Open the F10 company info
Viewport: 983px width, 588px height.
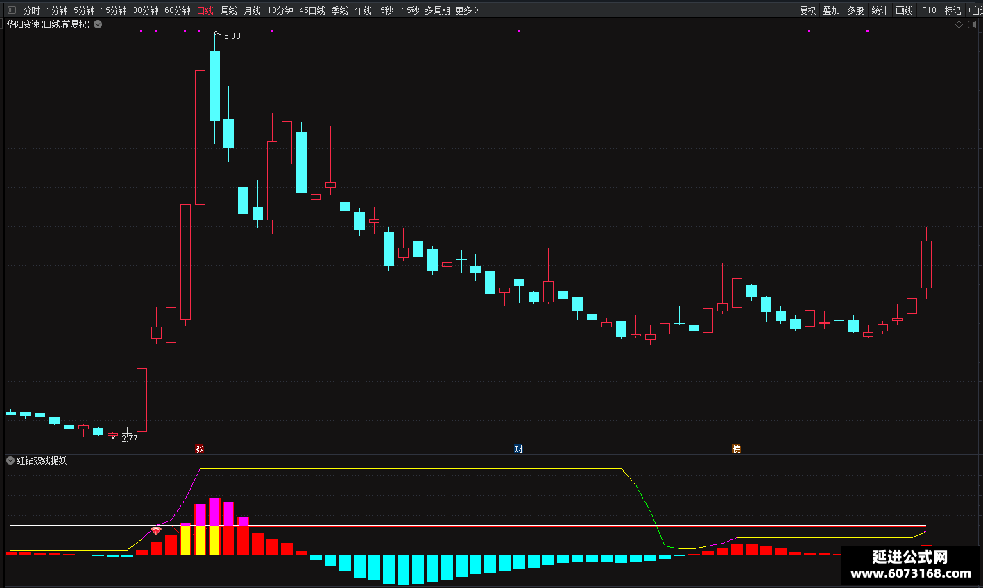pos(929,10)
